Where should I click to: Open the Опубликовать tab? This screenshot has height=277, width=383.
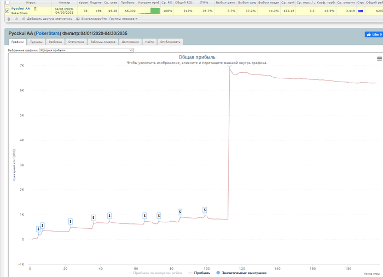click(x=170, y=42)
